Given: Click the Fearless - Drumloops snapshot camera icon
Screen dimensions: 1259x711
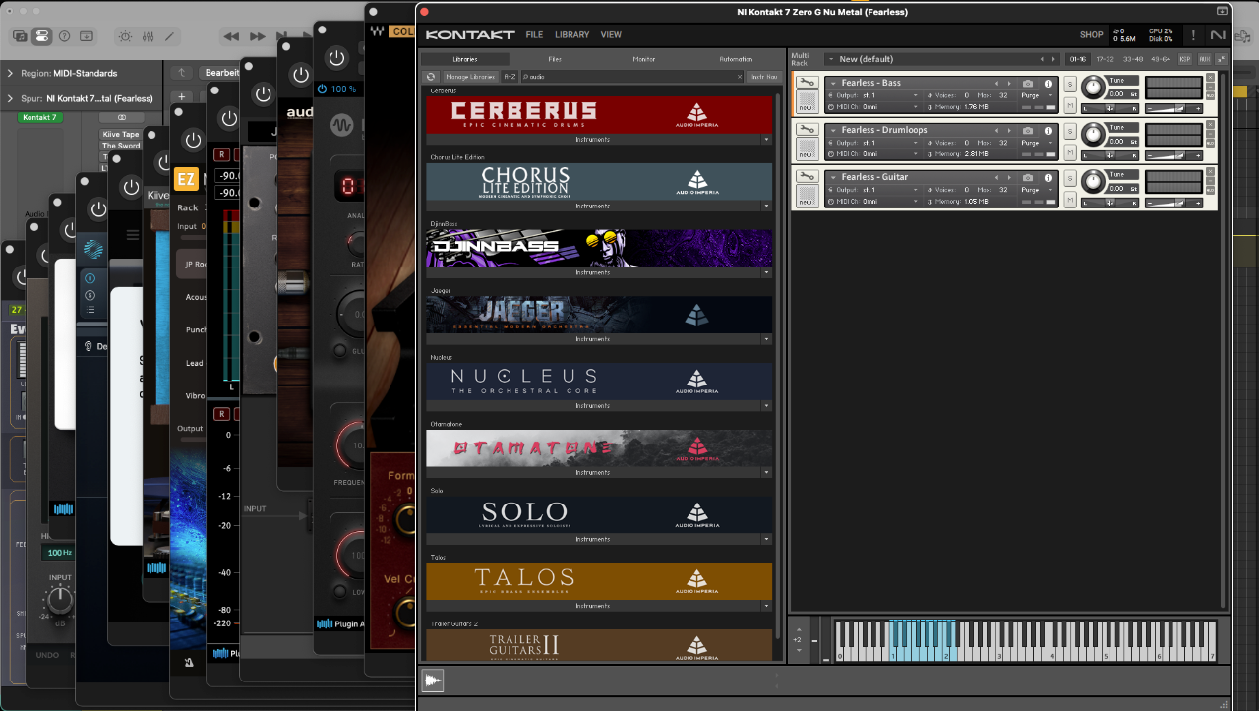Looking at the screenshot, I should point(1028,131).
